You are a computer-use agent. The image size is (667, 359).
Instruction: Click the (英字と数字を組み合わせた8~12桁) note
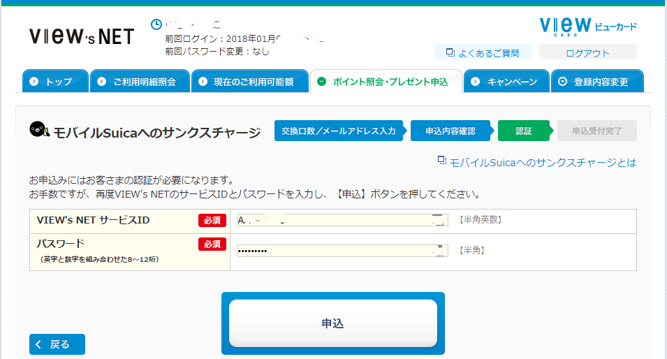pos(100,259)
